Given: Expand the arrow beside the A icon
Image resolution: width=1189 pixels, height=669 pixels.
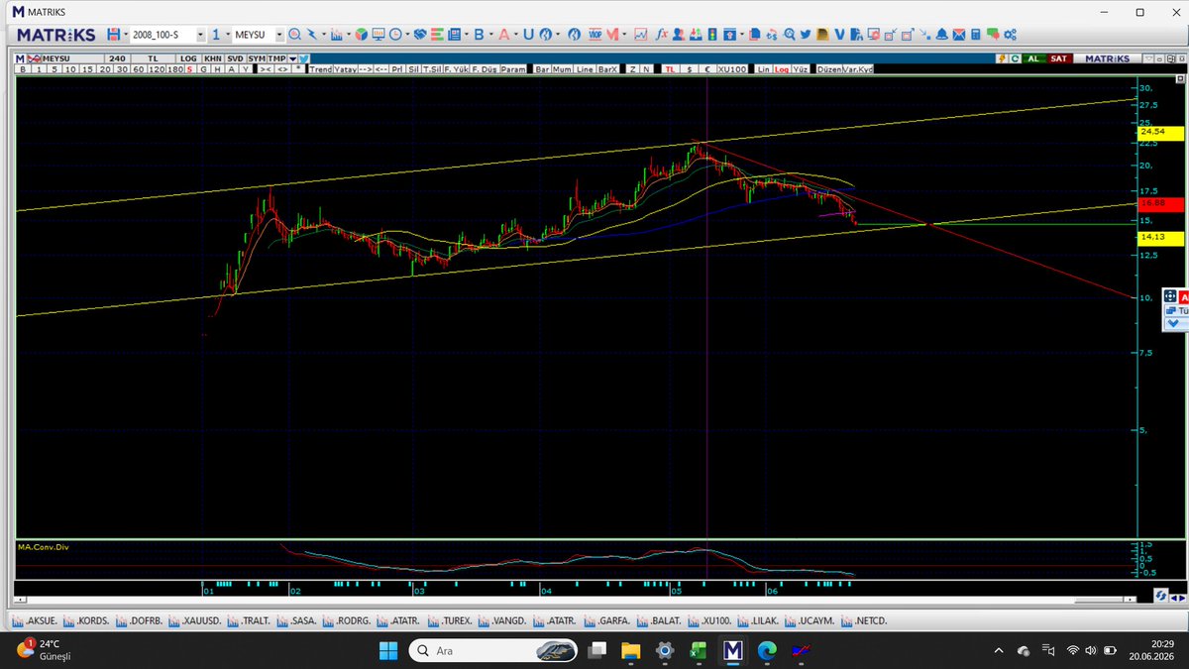Looking at the screenshot, I should coord(515,35).
